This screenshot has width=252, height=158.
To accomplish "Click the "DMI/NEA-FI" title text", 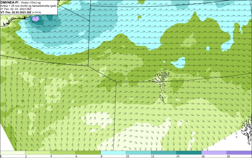I will [9, 3].
